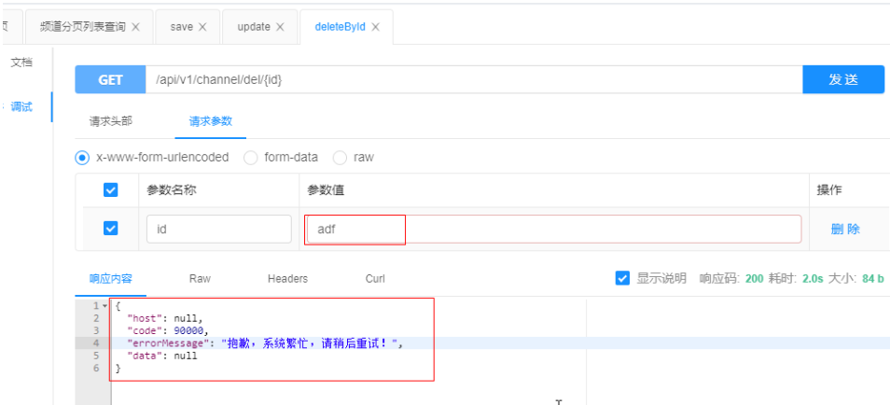This screenshot has height=405, width=890.
Task: Send the request with 发送
Action: [843, 79]
